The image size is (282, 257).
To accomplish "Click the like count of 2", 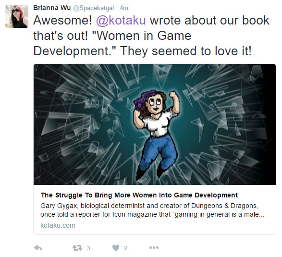I will click(x=125, y=248).
